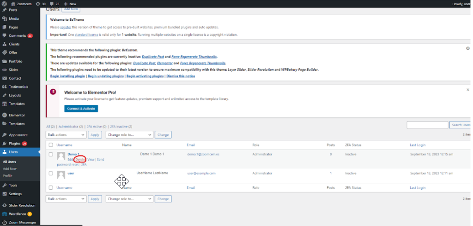473x226 pixels.
Task: Click the user search input field
Action: tap(427, 125)
